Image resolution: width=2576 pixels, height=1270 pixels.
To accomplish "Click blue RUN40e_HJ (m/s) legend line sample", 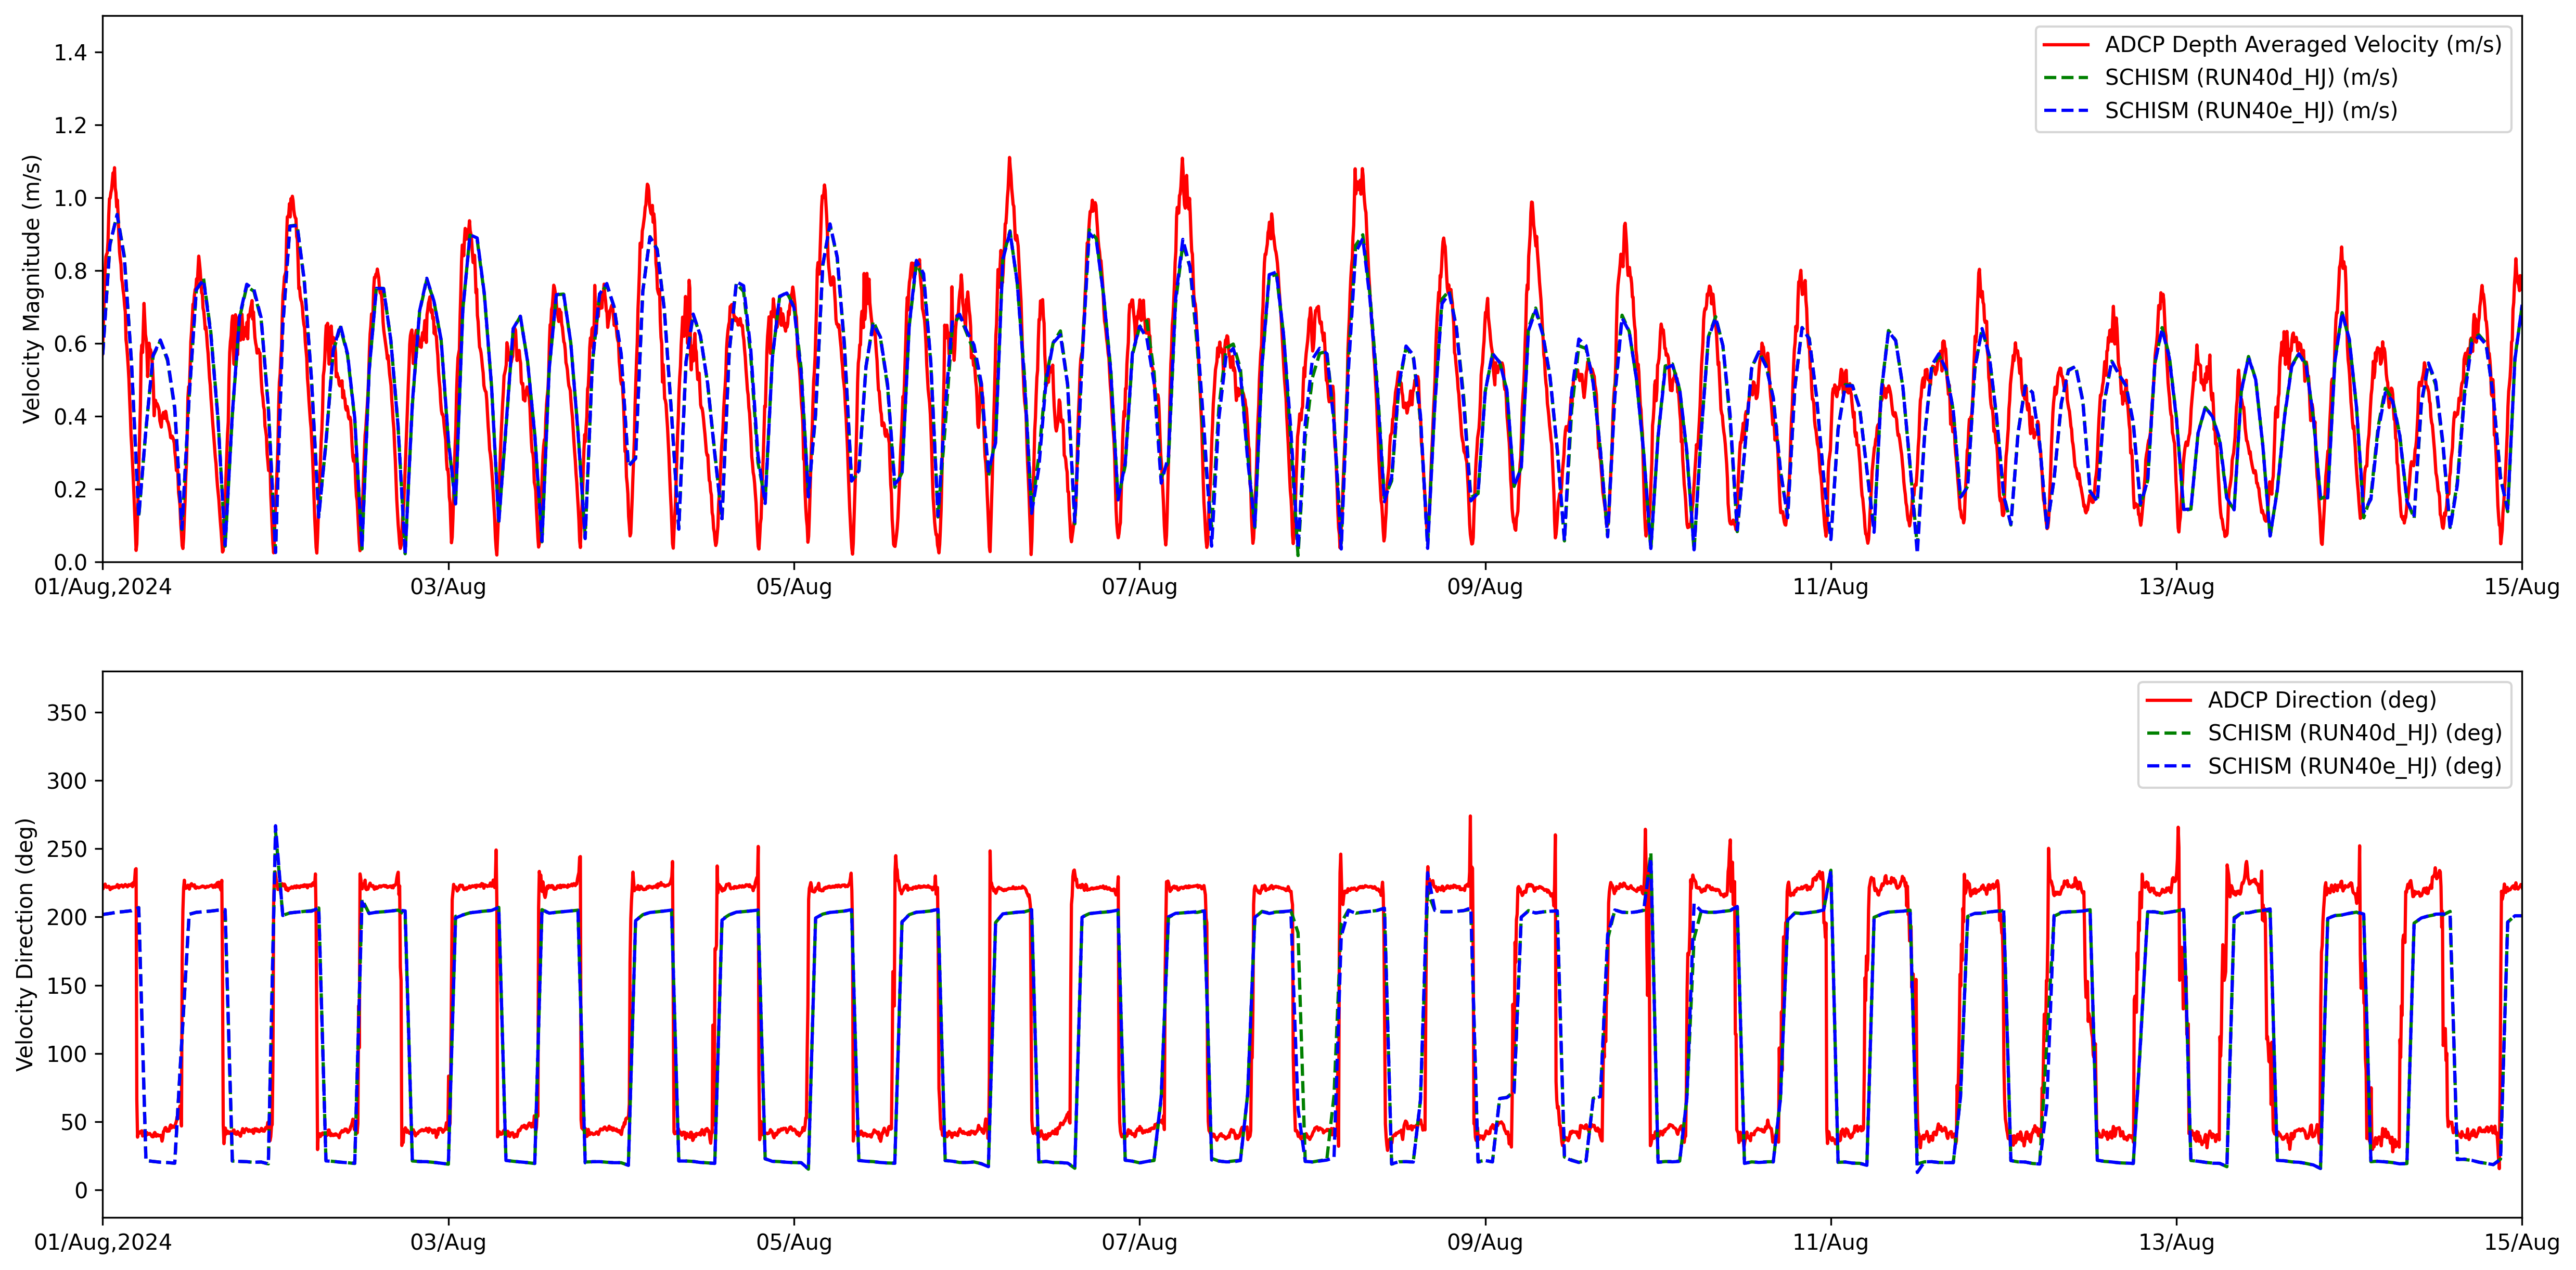I will pos(2066,111).
